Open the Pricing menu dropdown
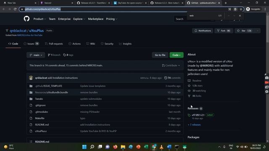This screenshot has height=151, width=269. (111, 19)
